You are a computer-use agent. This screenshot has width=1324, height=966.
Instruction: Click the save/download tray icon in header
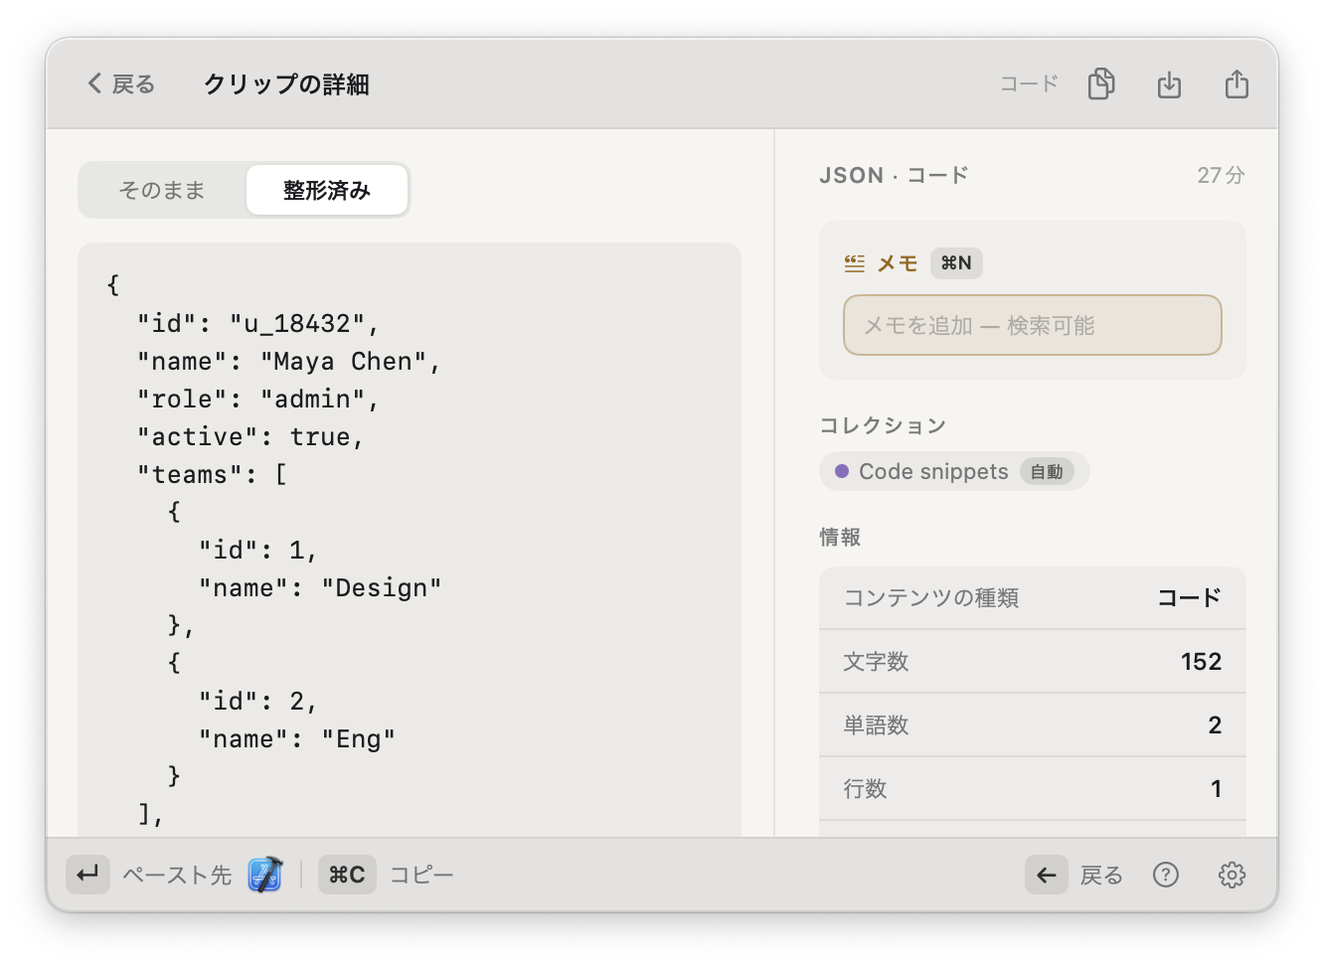coord(1169,84)
